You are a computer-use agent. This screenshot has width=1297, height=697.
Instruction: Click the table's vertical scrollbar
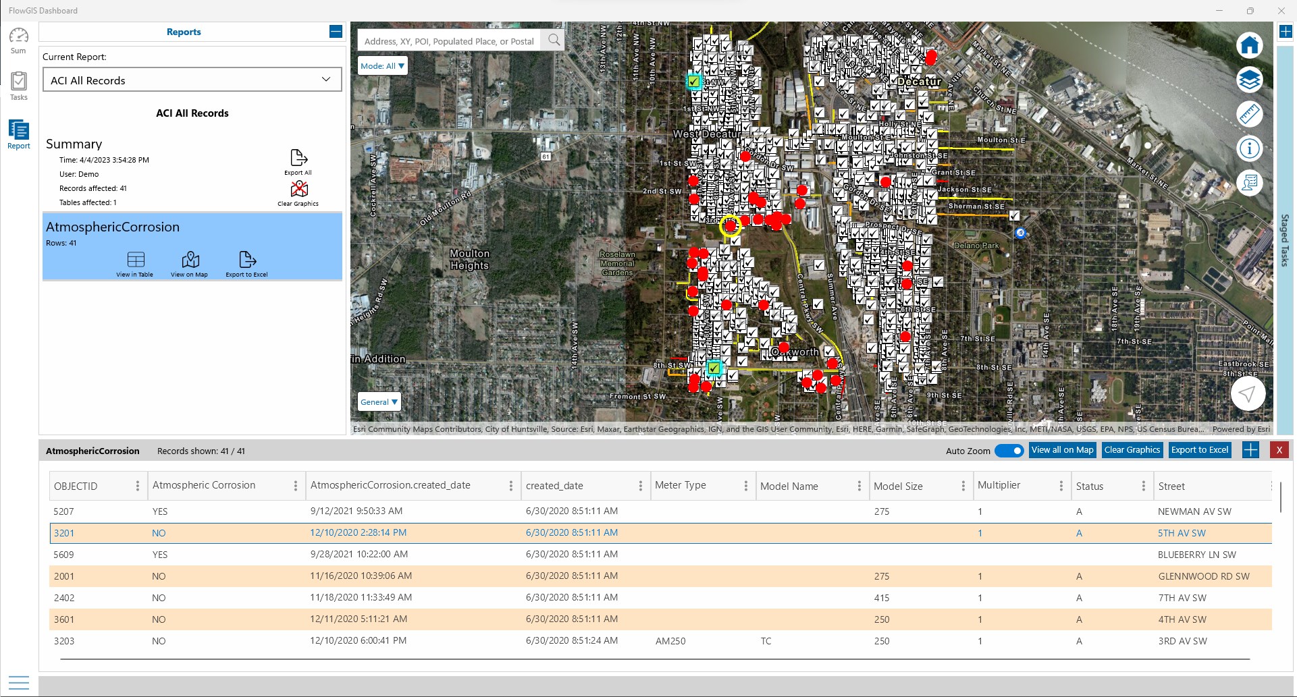pyautogui.click(x=1280, y=497)
